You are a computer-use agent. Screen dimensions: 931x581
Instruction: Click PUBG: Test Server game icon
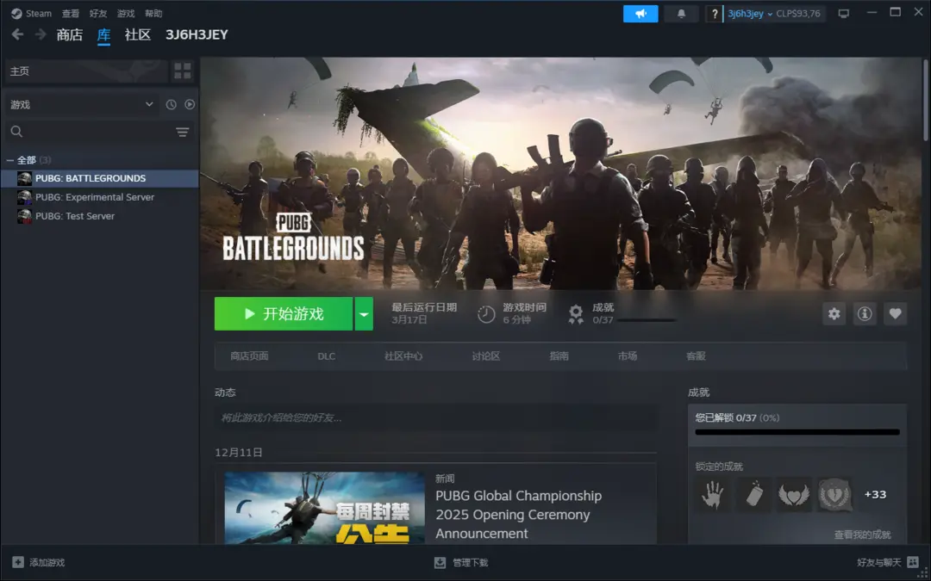(24, 216)
